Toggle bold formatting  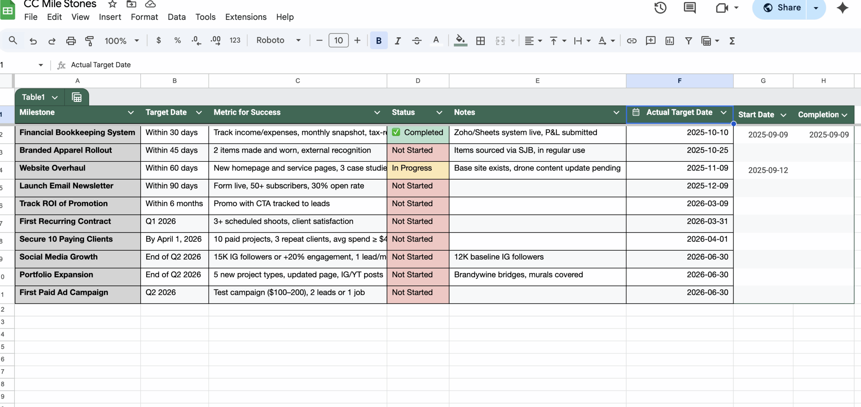(379, 41)
